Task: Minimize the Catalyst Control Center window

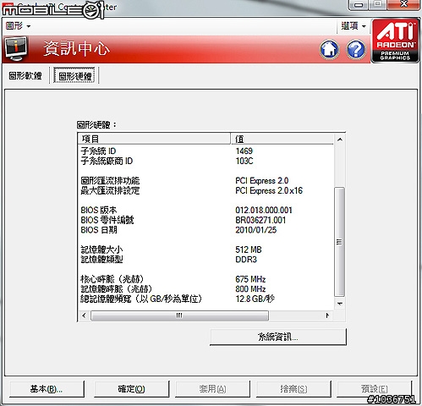Action: coord(359,5)
